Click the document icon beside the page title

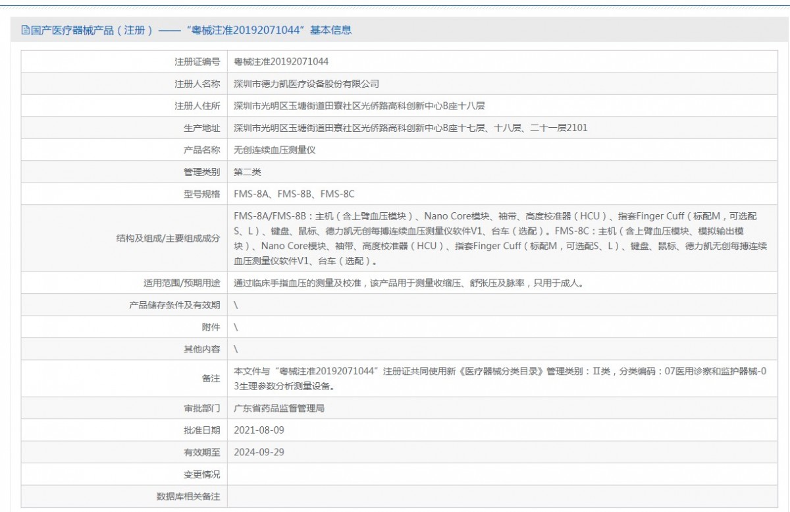click(x=25, y=30)
